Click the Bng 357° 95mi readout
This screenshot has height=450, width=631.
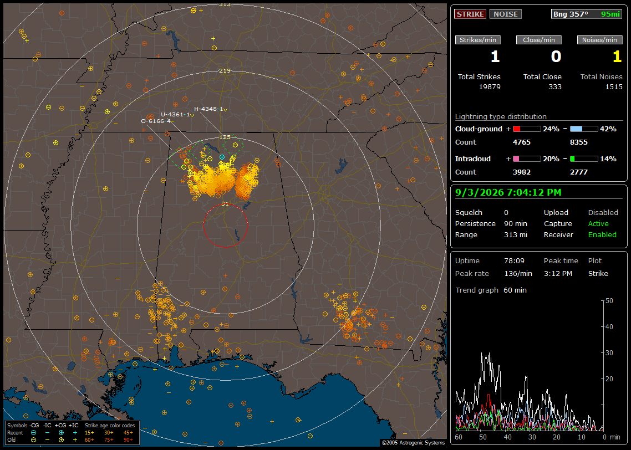pos(586,14)
